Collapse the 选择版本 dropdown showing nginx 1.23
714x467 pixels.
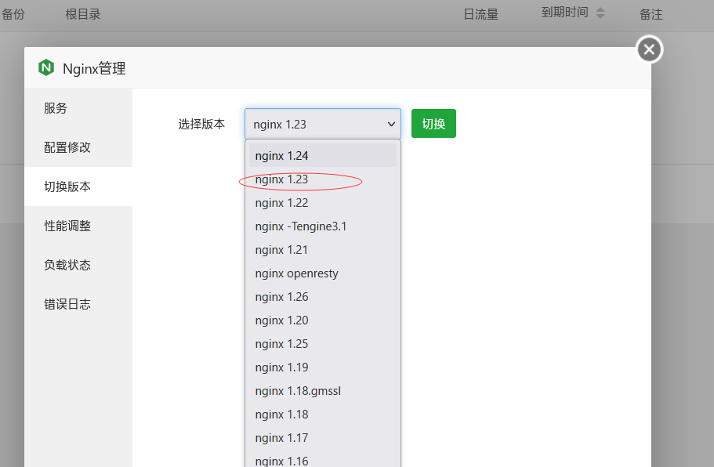click(x=323, y=124)
